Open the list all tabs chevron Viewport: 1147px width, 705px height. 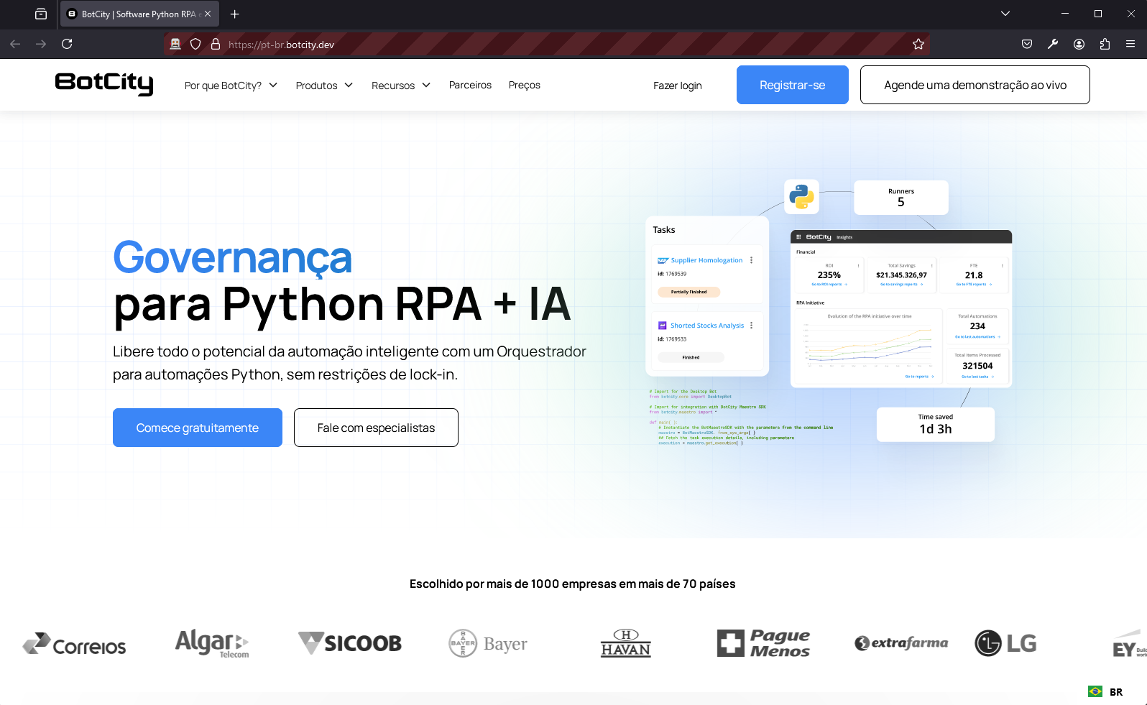tap(1005, 14)
